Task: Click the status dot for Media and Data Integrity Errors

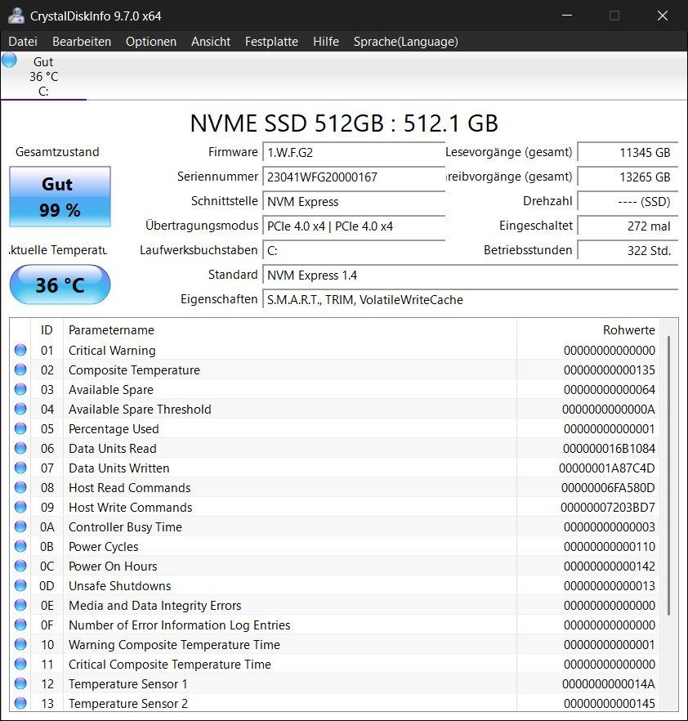Action: click(20, 605)
